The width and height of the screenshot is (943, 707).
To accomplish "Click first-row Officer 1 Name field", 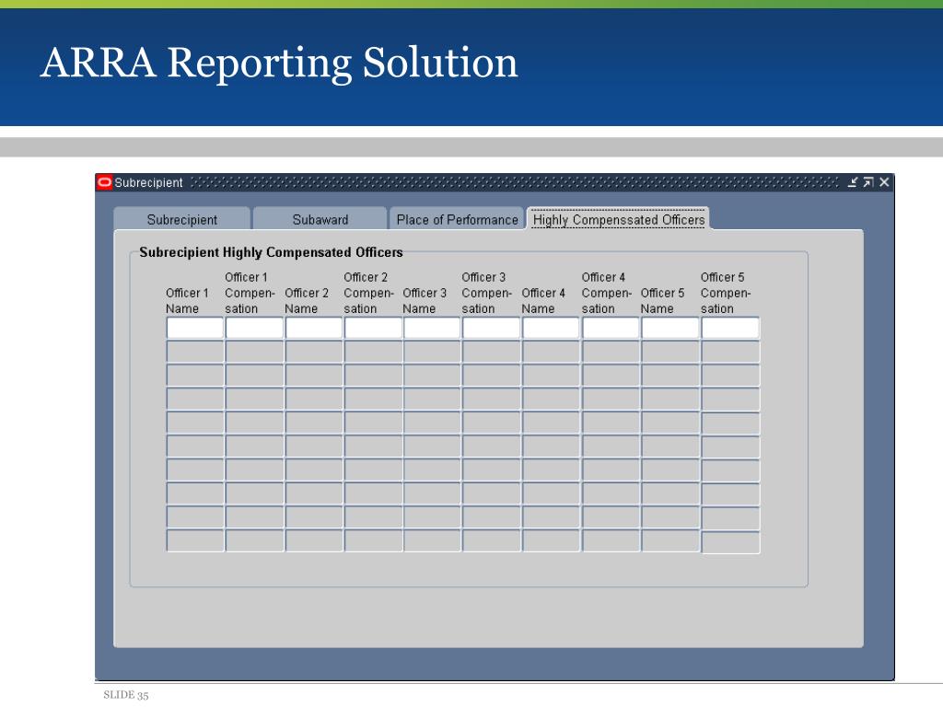I will [195, 329].
